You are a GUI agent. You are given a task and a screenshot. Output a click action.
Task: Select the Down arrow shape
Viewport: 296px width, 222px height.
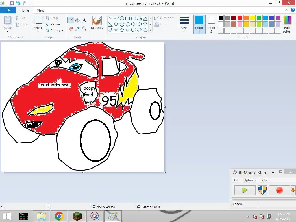110,30
